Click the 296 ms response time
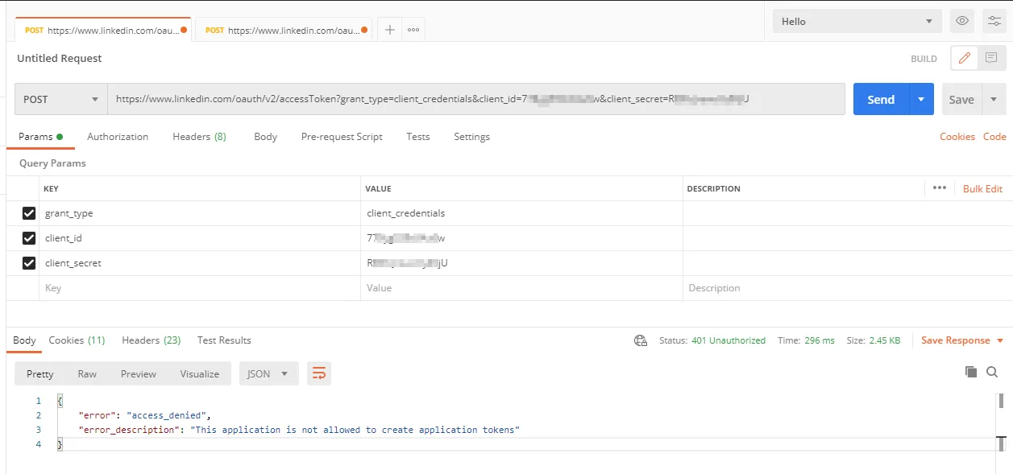The image size is (1013, 474). (820, 340)
